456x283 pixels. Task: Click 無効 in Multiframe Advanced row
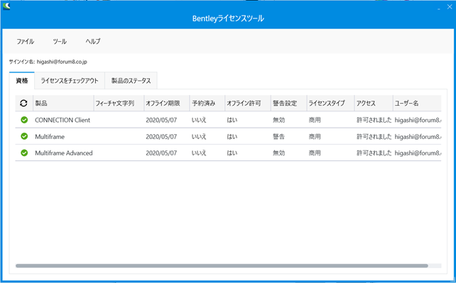(278, 153)
